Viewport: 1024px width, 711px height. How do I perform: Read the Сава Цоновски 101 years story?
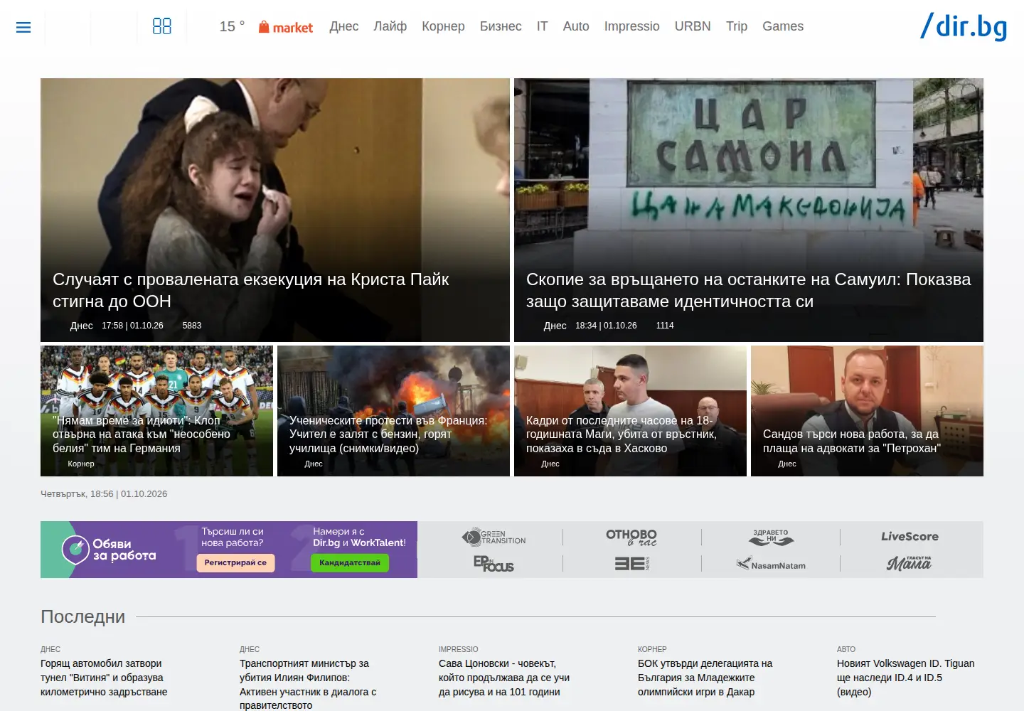click(x=504, y=678)
